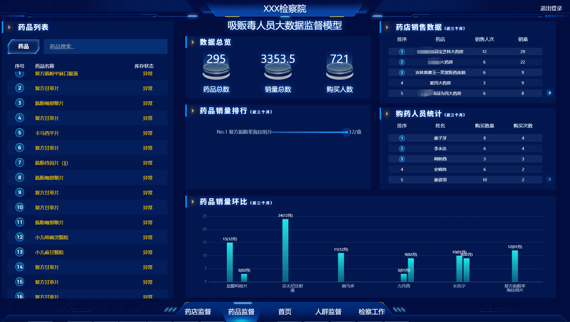Click rank badge 2 beside 李永达
This screenshot has width=570, height=322.
(402, 149)
